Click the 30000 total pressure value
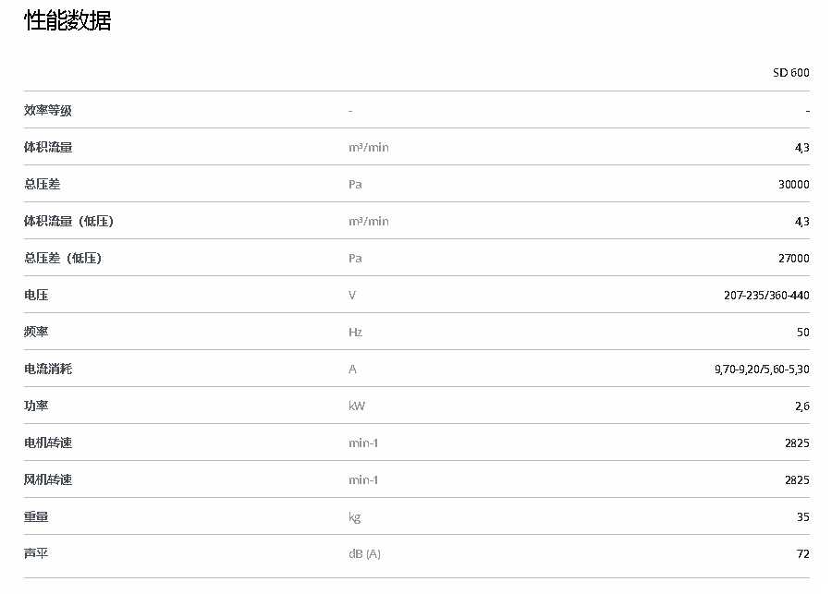Screen dimensions: 832x594 point(793,185)
